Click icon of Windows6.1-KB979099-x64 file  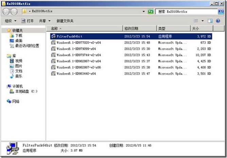point(53,49)
